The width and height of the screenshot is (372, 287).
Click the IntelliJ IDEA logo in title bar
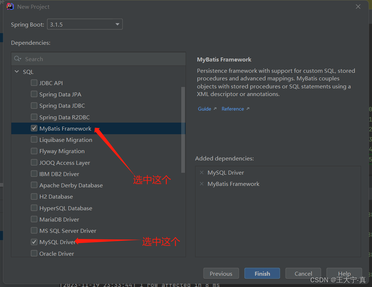[x=10, y=7]
